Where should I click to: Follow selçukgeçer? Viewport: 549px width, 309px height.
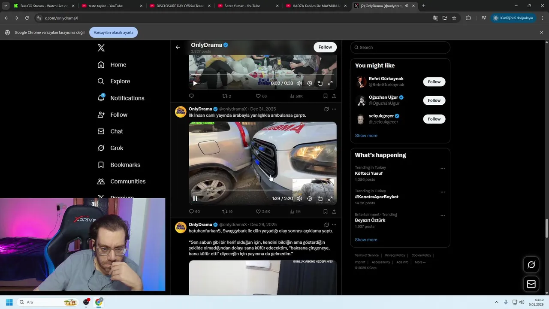[434, 119]
